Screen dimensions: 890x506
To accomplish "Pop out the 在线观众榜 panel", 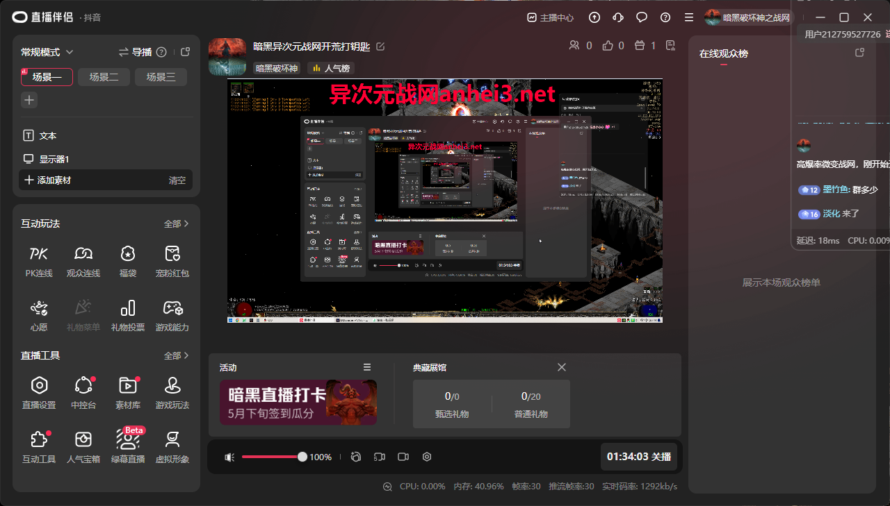I will 859,53.
